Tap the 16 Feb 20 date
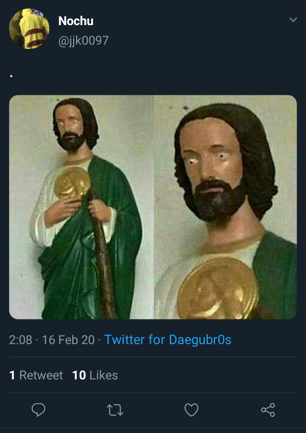 68,340
